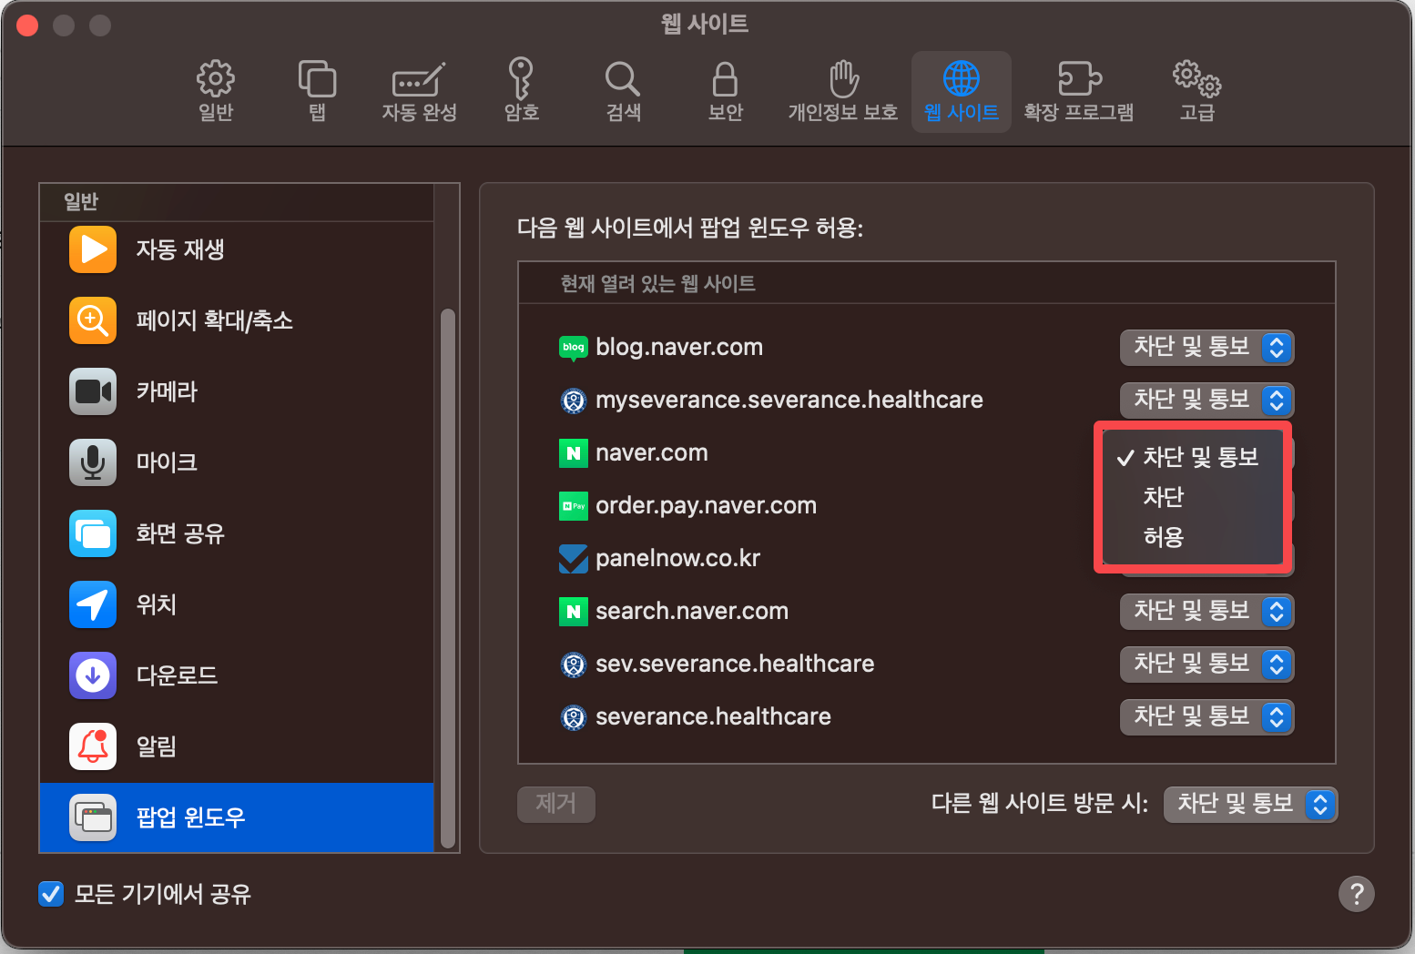Select the 다운로드 download icon
The width and height of the screenshot is (1415, 954).
tap(93, 675)
